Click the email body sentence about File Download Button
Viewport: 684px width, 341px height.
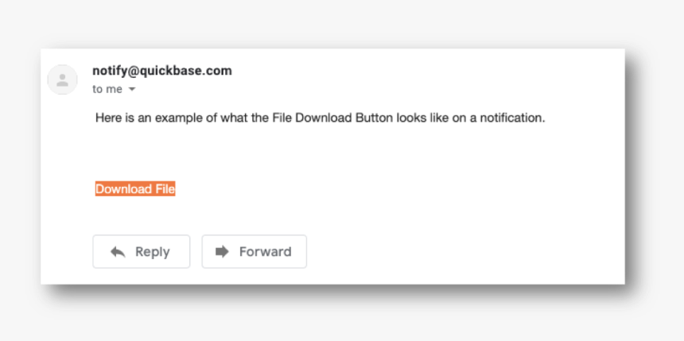pyautogui.click(x=320, y=118)
